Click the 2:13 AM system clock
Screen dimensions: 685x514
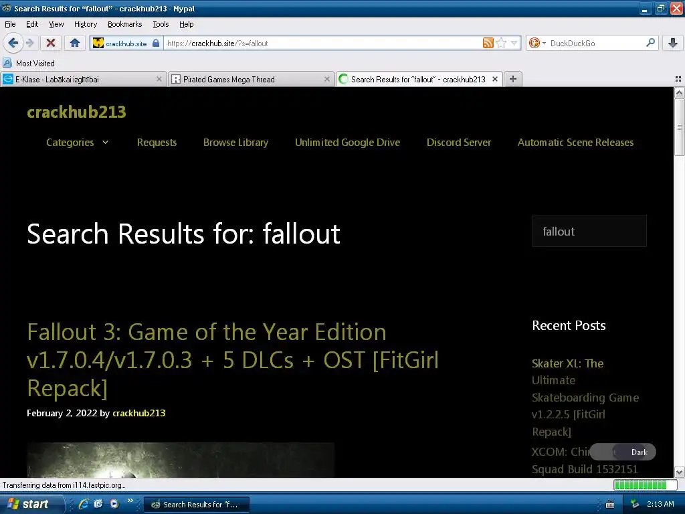[x=660, y=504]
